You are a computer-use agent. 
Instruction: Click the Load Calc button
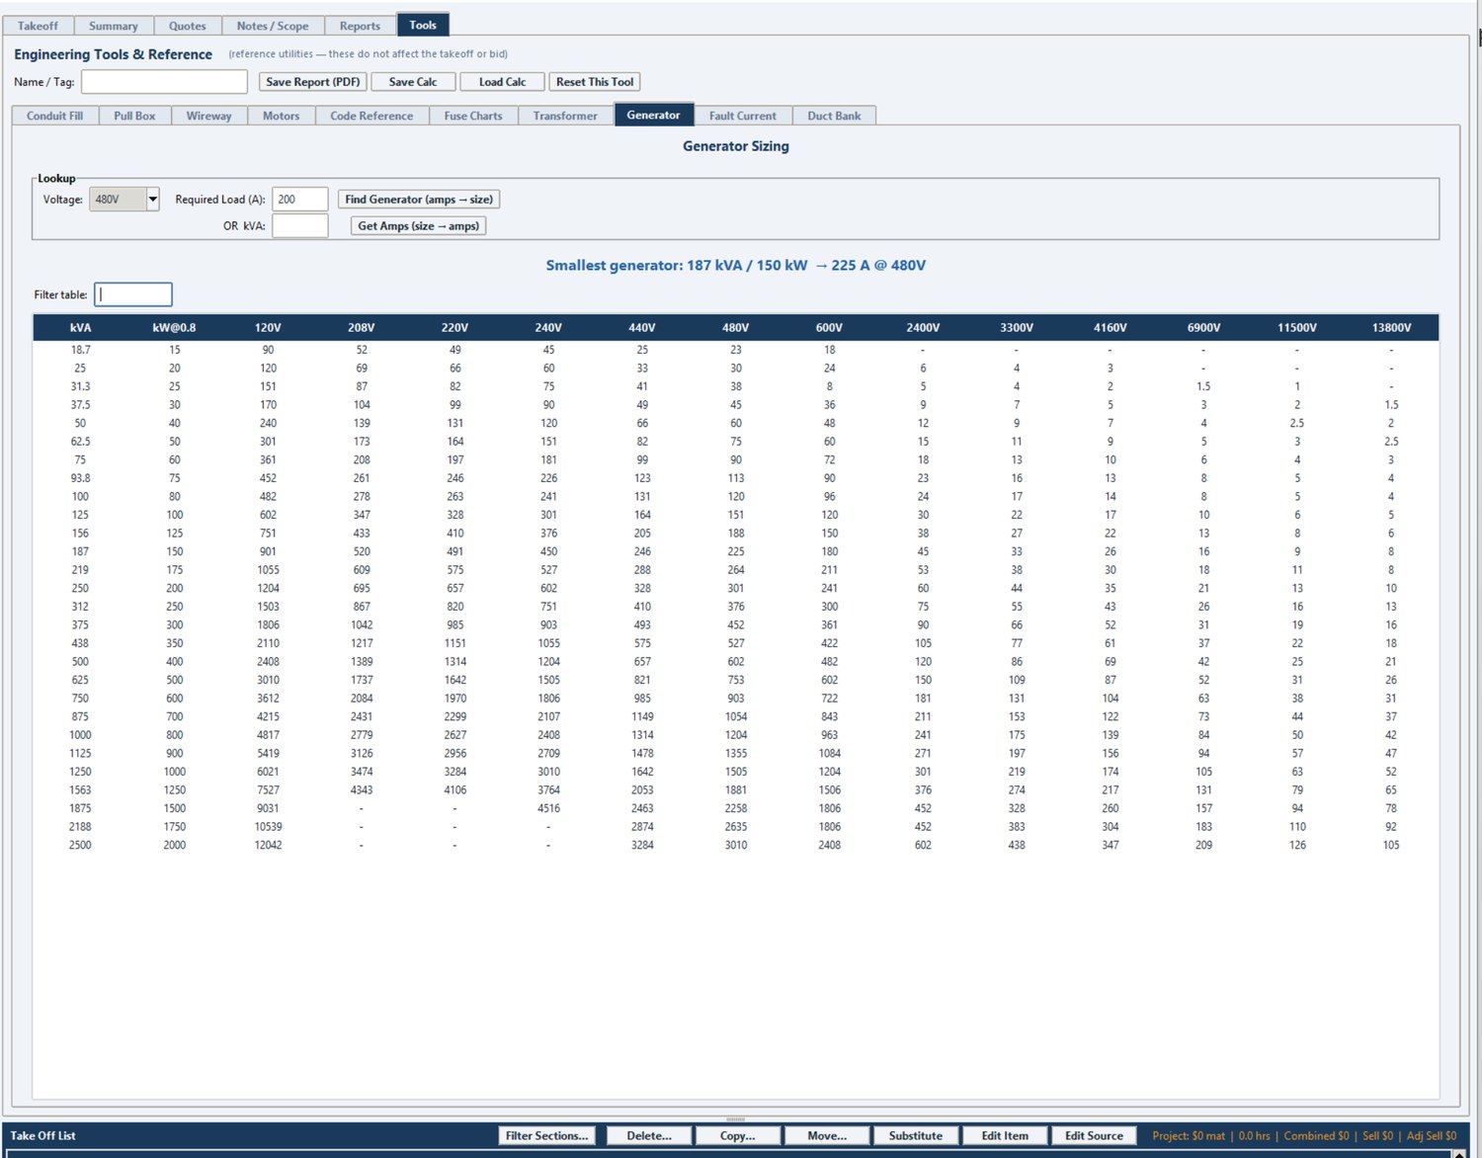click(x=503, y=82)
